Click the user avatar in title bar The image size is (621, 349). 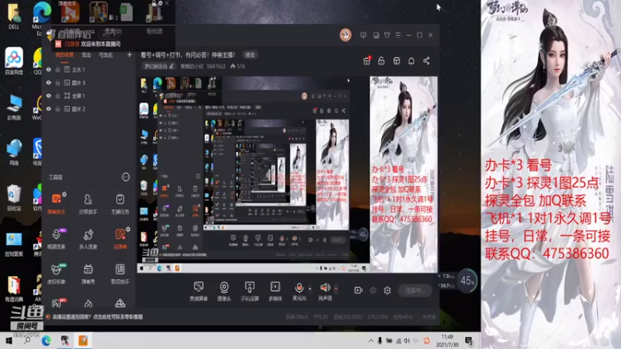pos(345,35)
